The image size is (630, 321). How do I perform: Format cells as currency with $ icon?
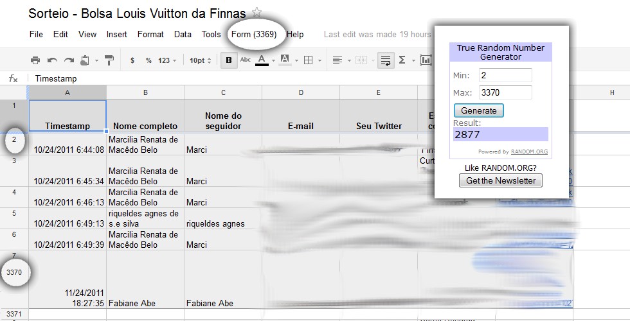(132, 60)
